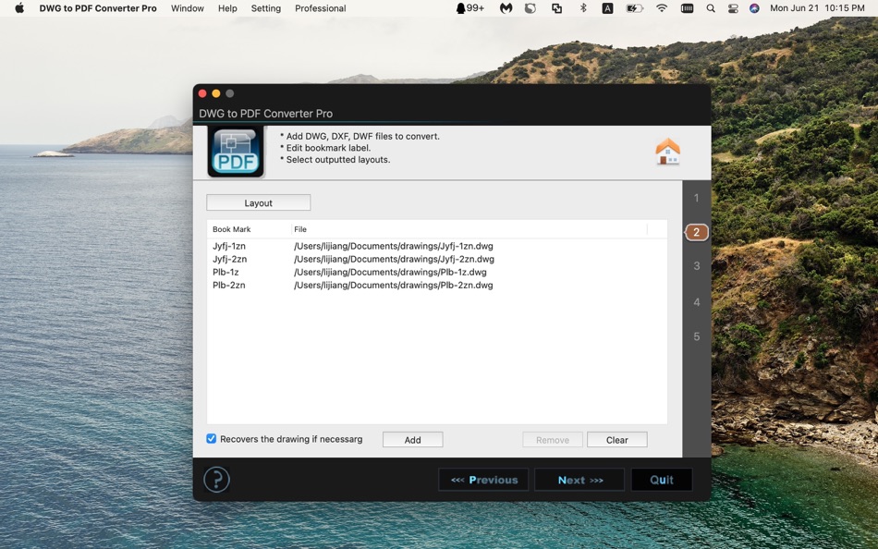The width and height of the screenshot is (878, 549).
Task: Click the circular sync icon in the menu bar
Action: coord(530,7)
